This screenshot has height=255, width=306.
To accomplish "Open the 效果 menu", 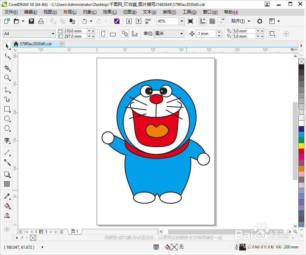I will [x=110, y=12].
